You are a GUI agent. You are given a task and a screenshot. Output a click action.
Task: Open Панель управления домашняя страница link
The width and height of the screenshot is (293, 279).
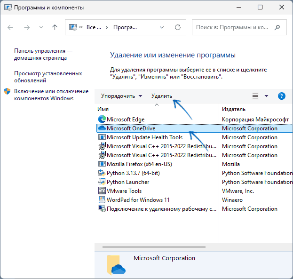(43, 54)
